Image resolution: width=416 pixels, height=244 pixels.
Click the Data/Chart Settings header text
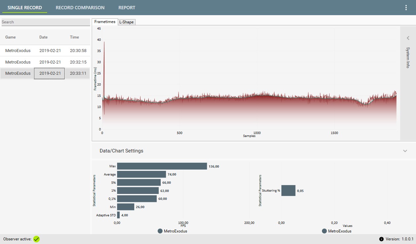point(121,151)
